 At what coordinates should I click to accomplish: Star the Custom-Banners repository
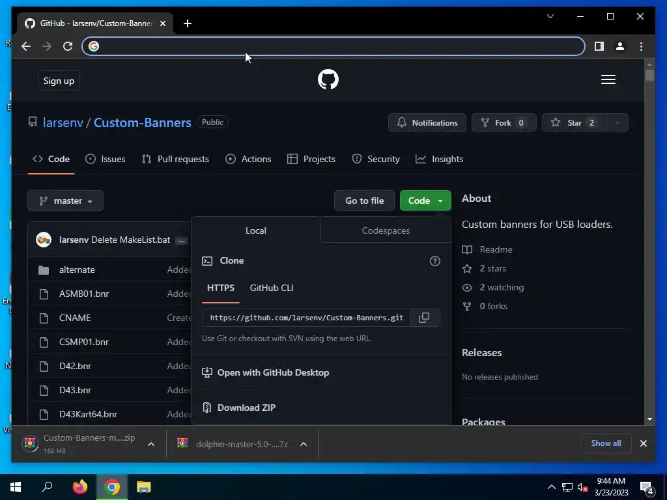tap(575, 123)
